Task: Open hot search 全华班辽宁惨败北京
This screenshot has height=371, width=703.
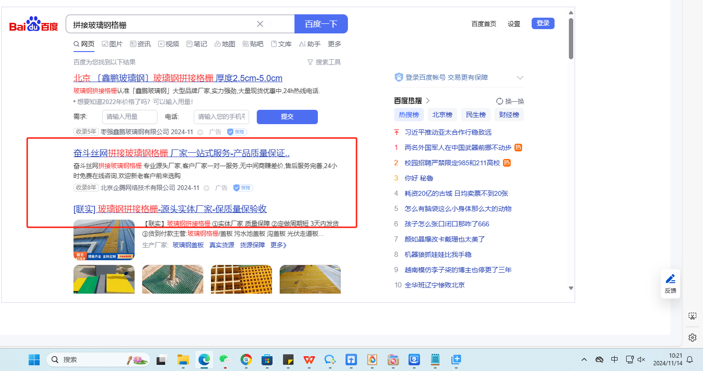Action: tap(435, 285)
